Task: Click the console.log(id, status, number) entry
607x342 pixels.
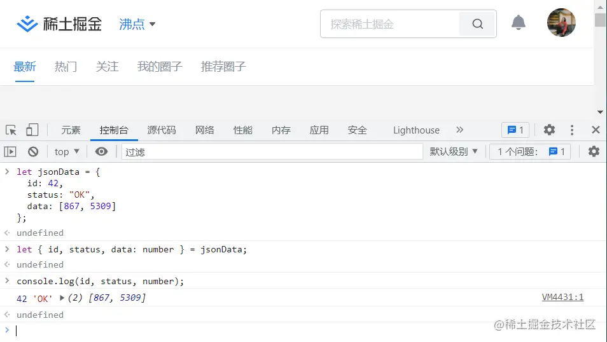Action: [x=101, y=281]
